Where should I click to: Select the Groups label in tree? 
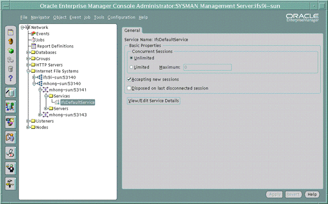pyautogui.click(x=43, y=59)
